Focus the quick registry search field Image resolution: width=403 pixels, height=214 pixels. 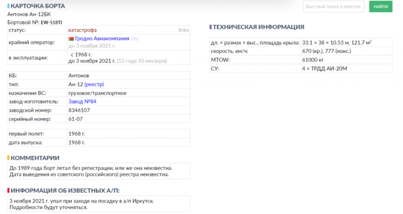pyautogui.click(x=334, y=6)
